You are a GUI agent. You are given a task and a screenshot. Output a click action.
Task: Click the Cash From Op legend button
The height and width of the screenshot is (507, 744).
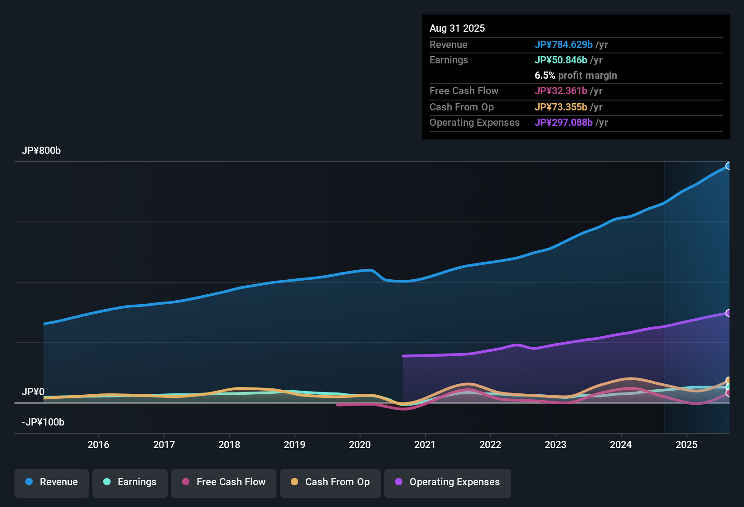[330, 482]
